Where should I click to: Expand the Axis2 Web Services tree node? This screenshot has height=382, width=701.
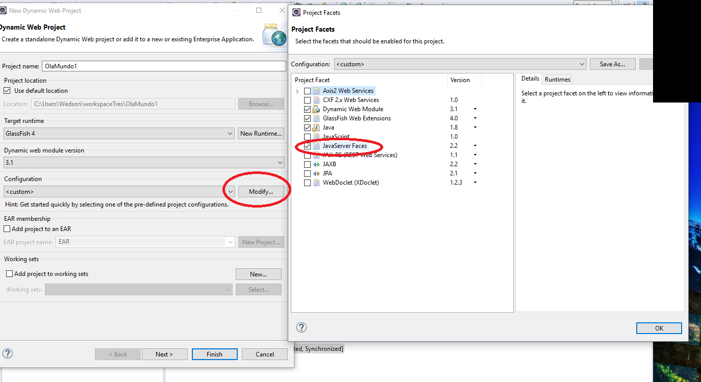[297, 91]
